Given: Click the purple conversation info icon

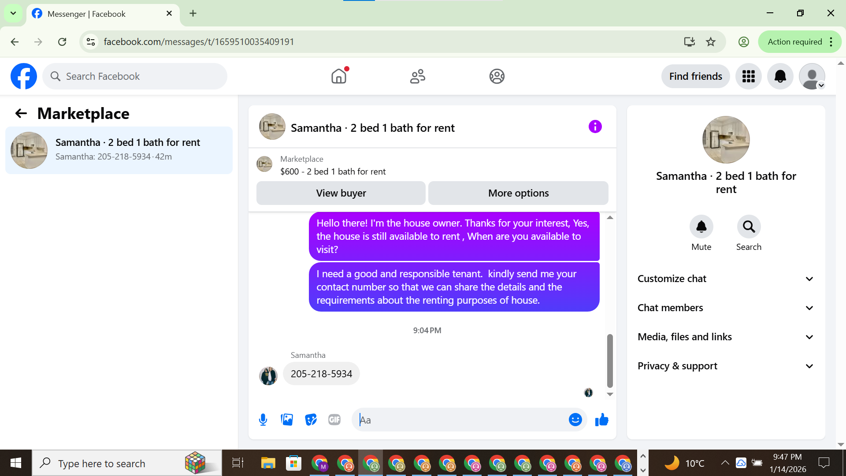Looking at the screenshot, I should point(595,127).
